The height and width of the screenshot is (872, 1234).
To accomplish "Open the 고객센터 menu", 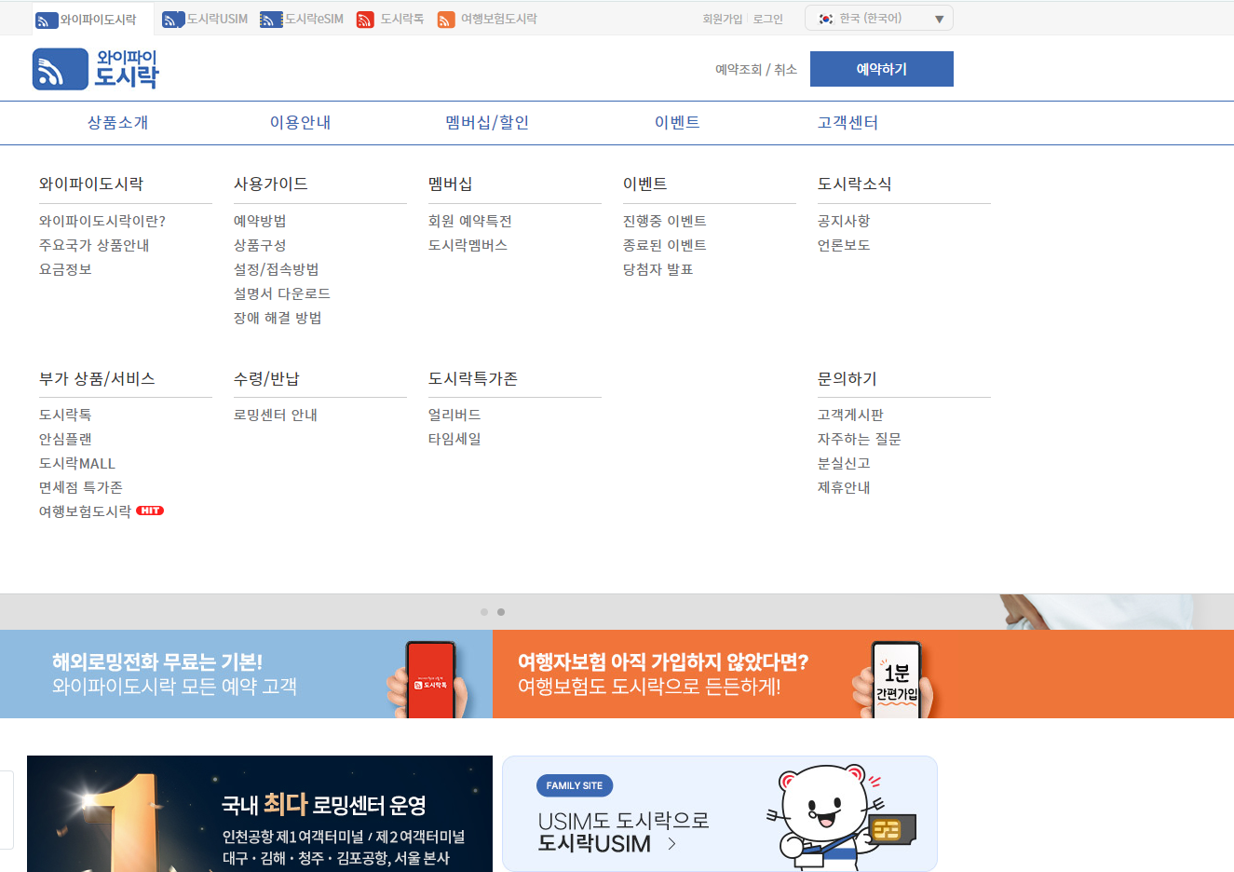I will coord(848,122).
